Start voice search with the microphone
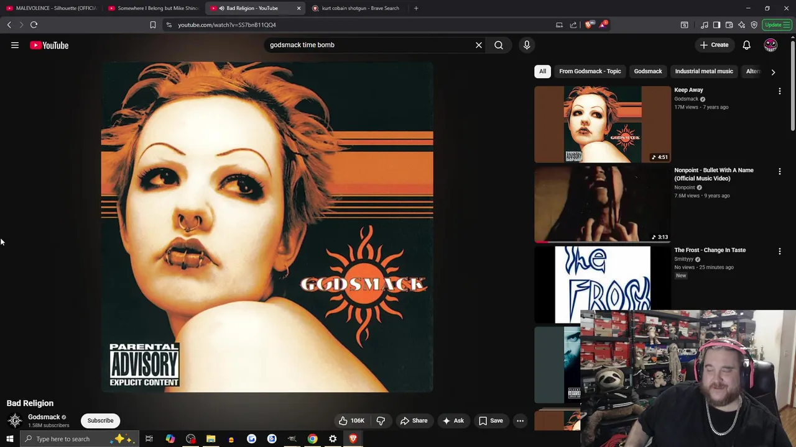 click(x=527, y=45)
